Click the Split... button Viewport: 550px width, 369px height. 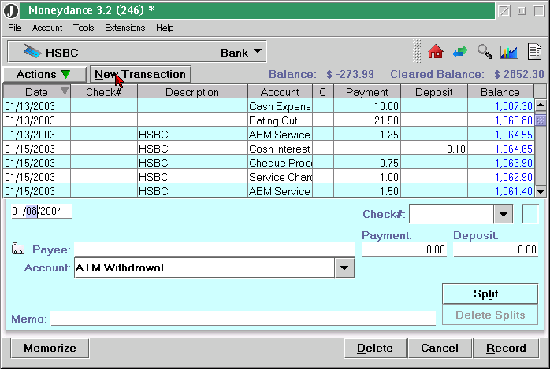[x=490, y=293]
